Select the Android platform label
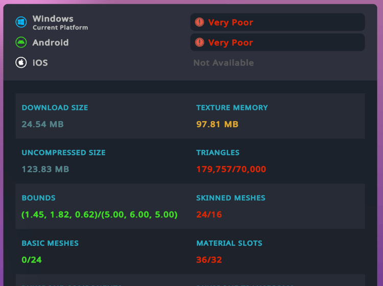383x286 pixels. coord(51,42)
